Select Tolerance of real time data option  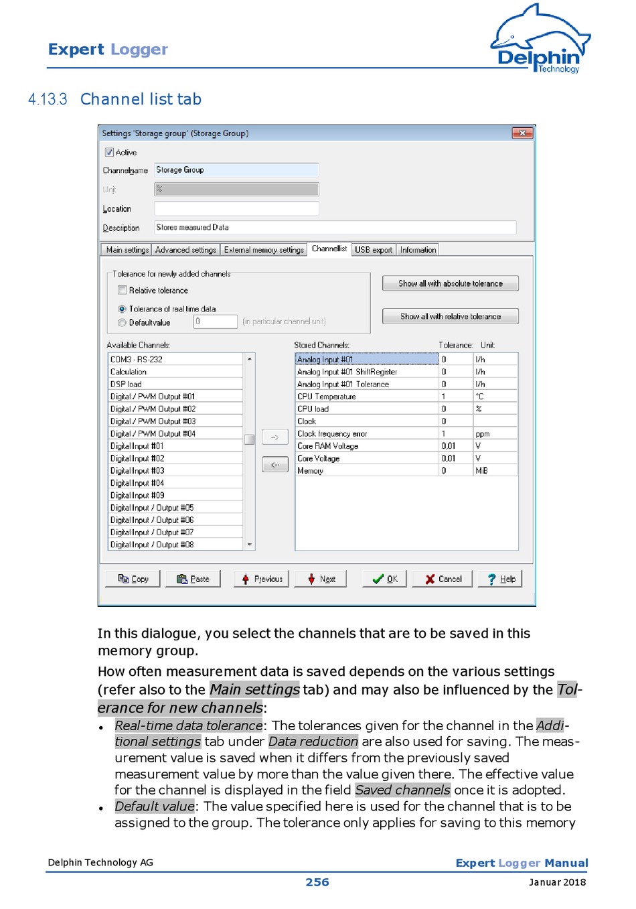tap(122, 309)
